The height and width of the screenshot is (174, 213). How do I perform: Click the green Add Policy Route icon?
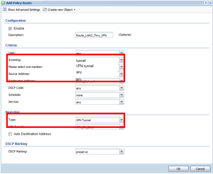point(3,3)
